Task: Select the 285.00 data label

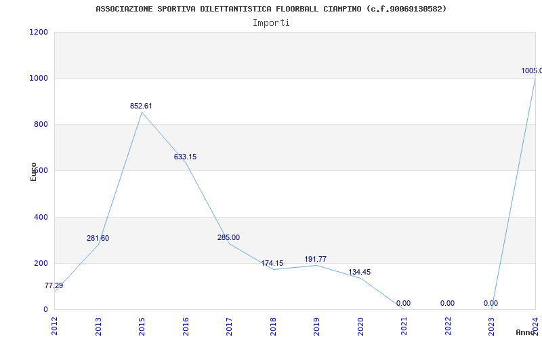Action: (228, 238)
